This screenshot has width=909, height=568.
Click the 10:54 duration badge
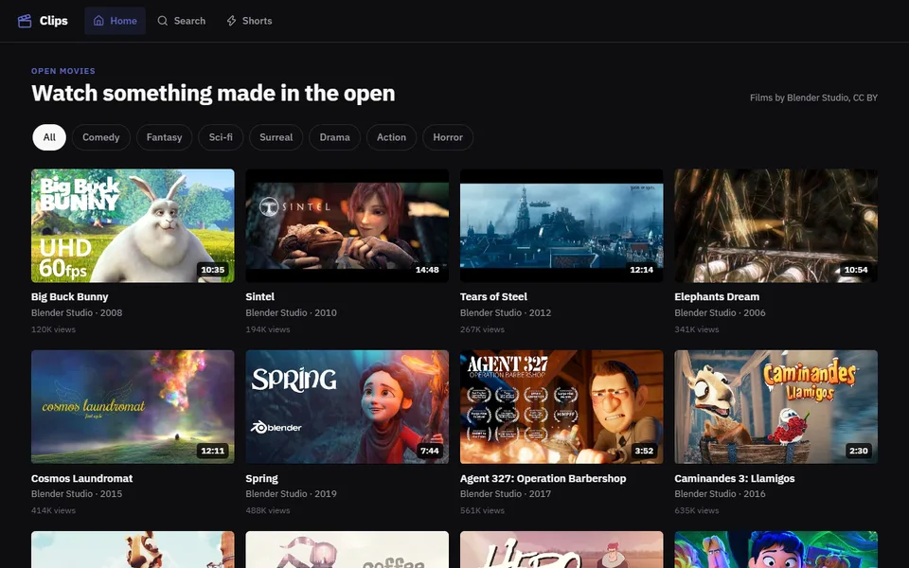pos(856,270)
